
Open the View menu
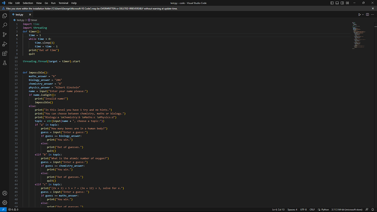click(39, 3)
